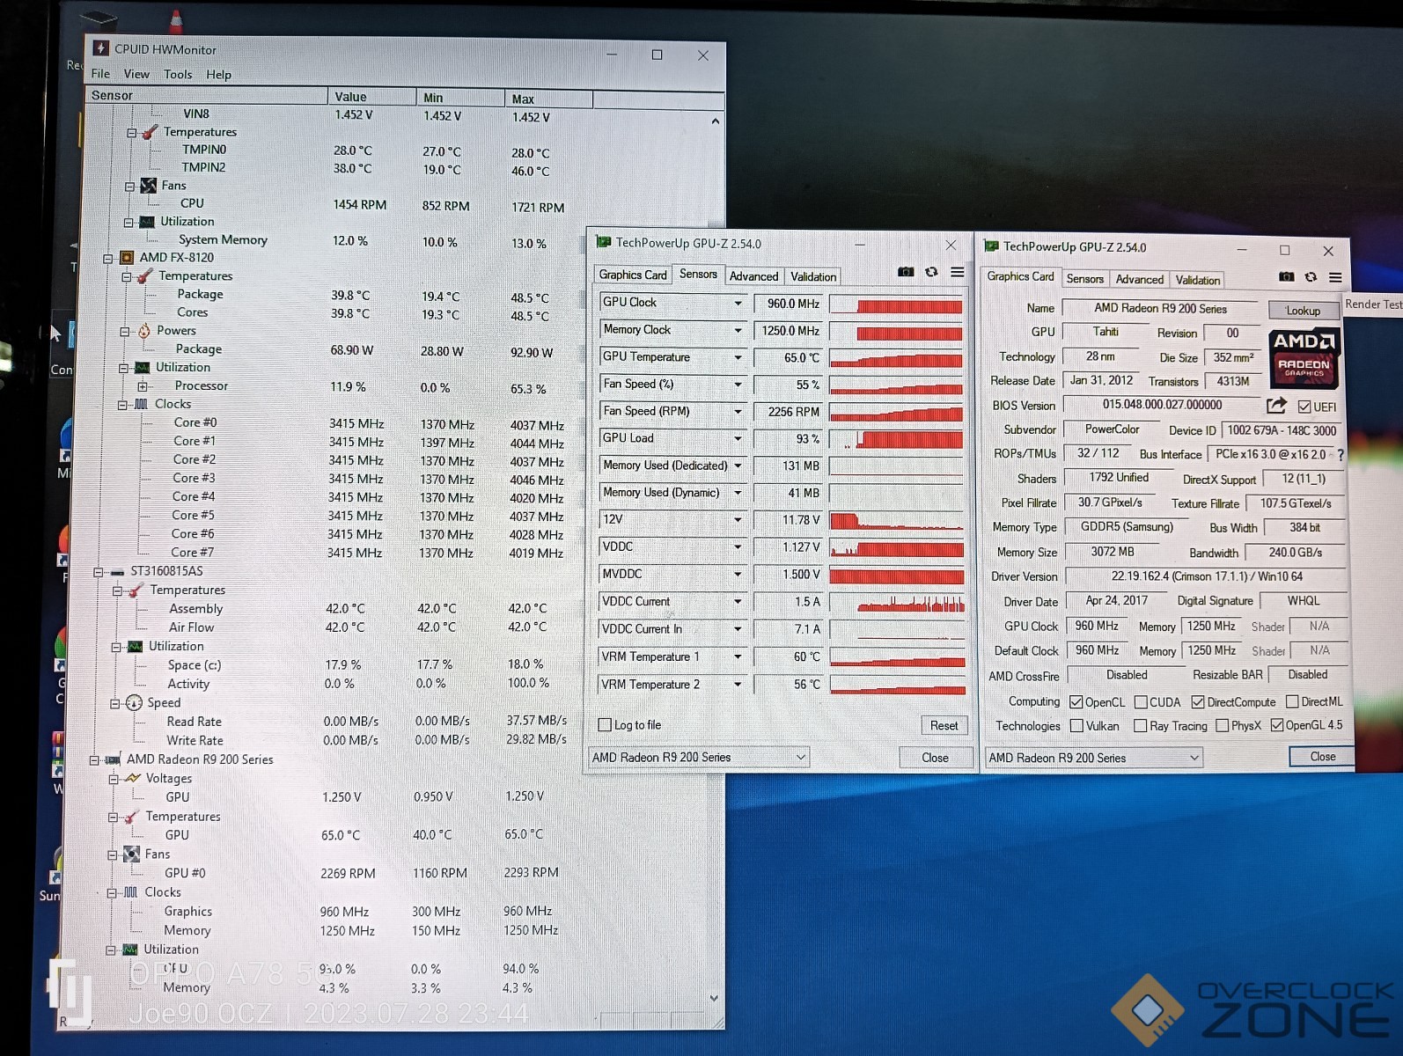Toggle the PhysX checkbox
The image size is (1403, 1056).
(x=1222, y=726)
